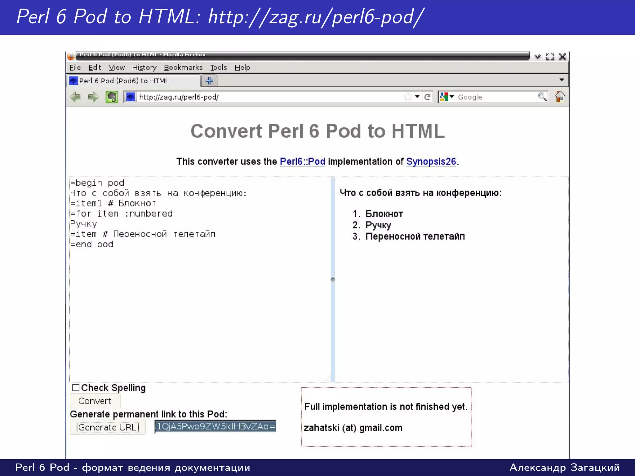
Task: Click the green Evernote elephant icon
Action: 112,97
